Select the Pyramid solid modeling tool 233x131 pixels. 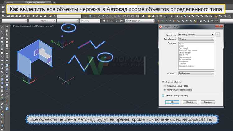point(7,53)
